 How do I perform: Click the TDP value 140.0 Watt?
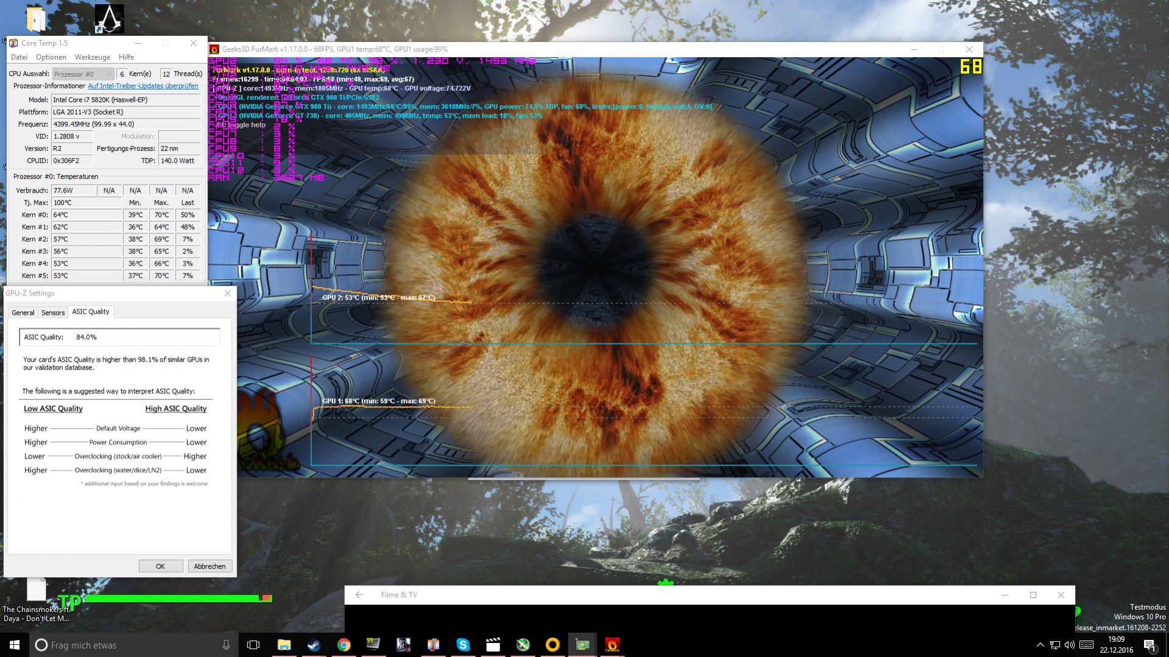point(179,161)
